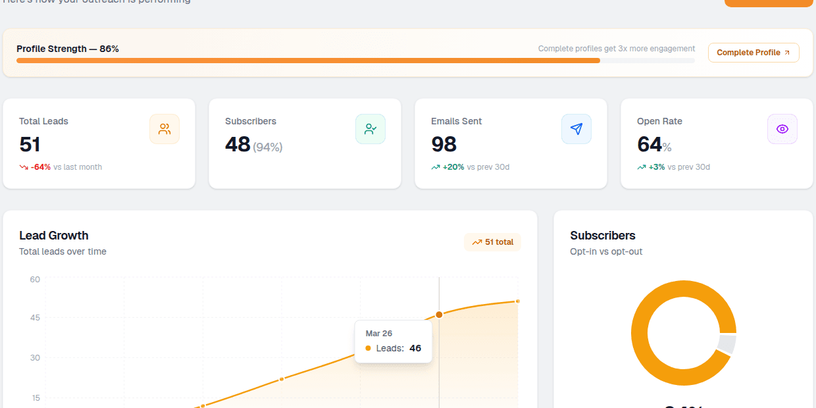The image size is (816, 408).
Task: Click the 'Opt-in vs opt-out' subtitle
Action: (x=606, y=251)
